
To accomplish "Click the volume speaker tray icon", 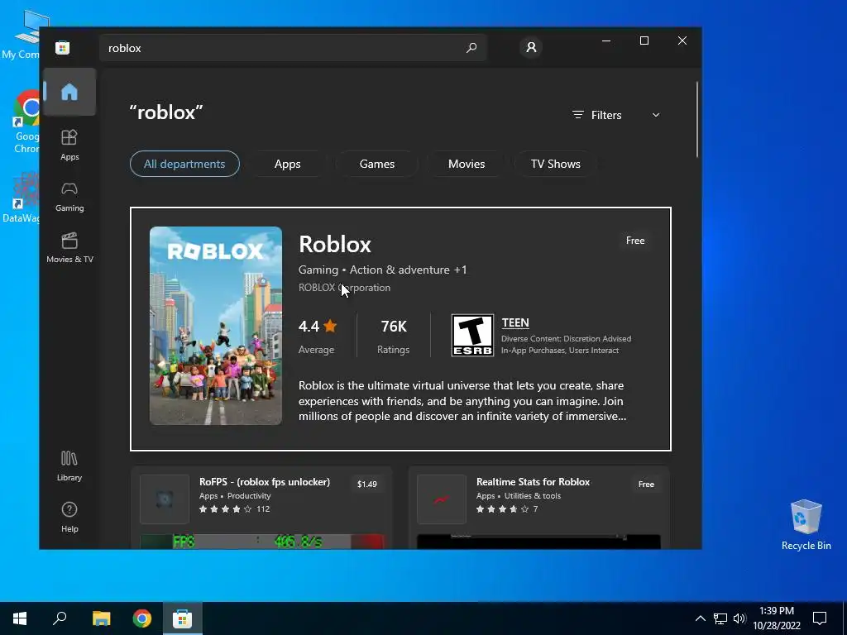I will [739, 618].
